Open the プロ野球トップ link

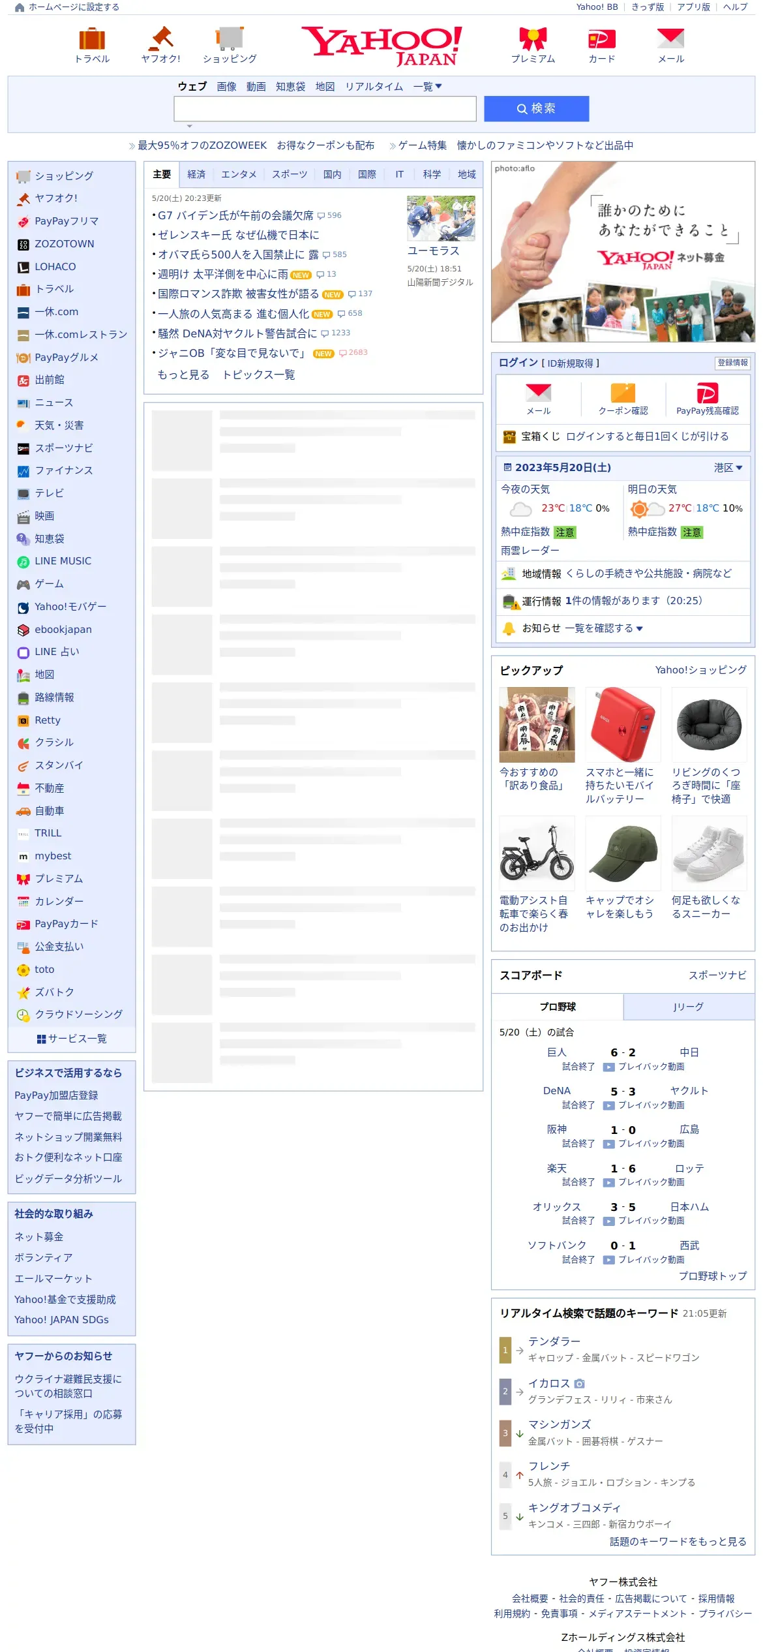(x=713, y=1276)
